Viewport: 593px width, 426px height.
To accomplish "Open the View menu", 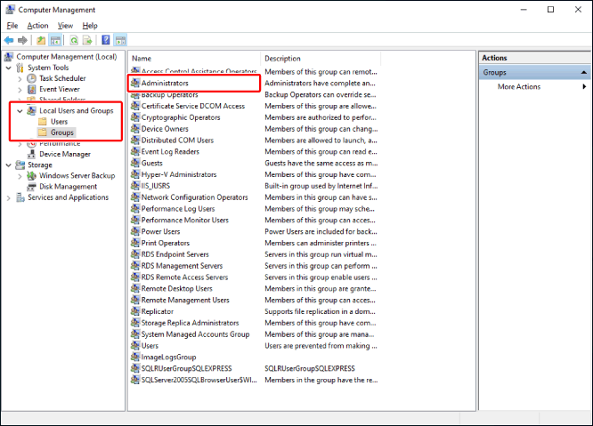I will (x=65, y=26).
